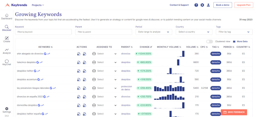The image size is (255, 117).
Task: Click parent link divorcios in first row
Action: 126,54
